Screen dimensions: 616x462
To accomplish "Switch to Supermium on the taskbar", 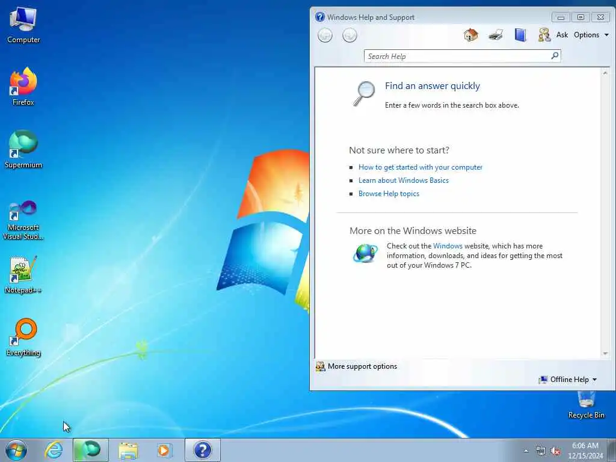I will click(91, 450).
